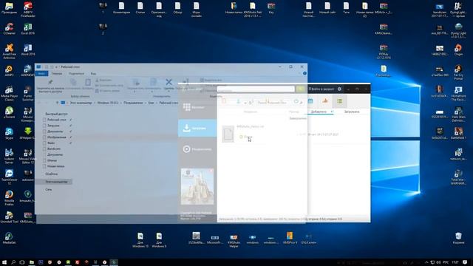473x266 pixels.
Task: Select Рабочий стол in Explorer quick access
Action: click(x=57, y=120)
